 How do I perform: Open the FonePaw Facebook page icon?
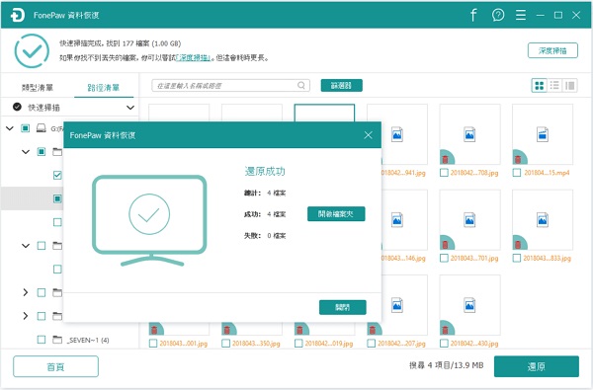click(x=473, y=15)
